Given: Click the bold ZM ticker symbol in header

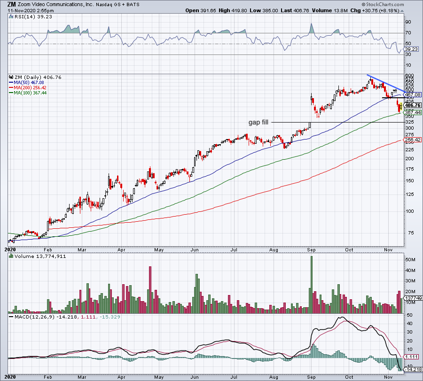Looking at the screenshot, I should [11, 4].
